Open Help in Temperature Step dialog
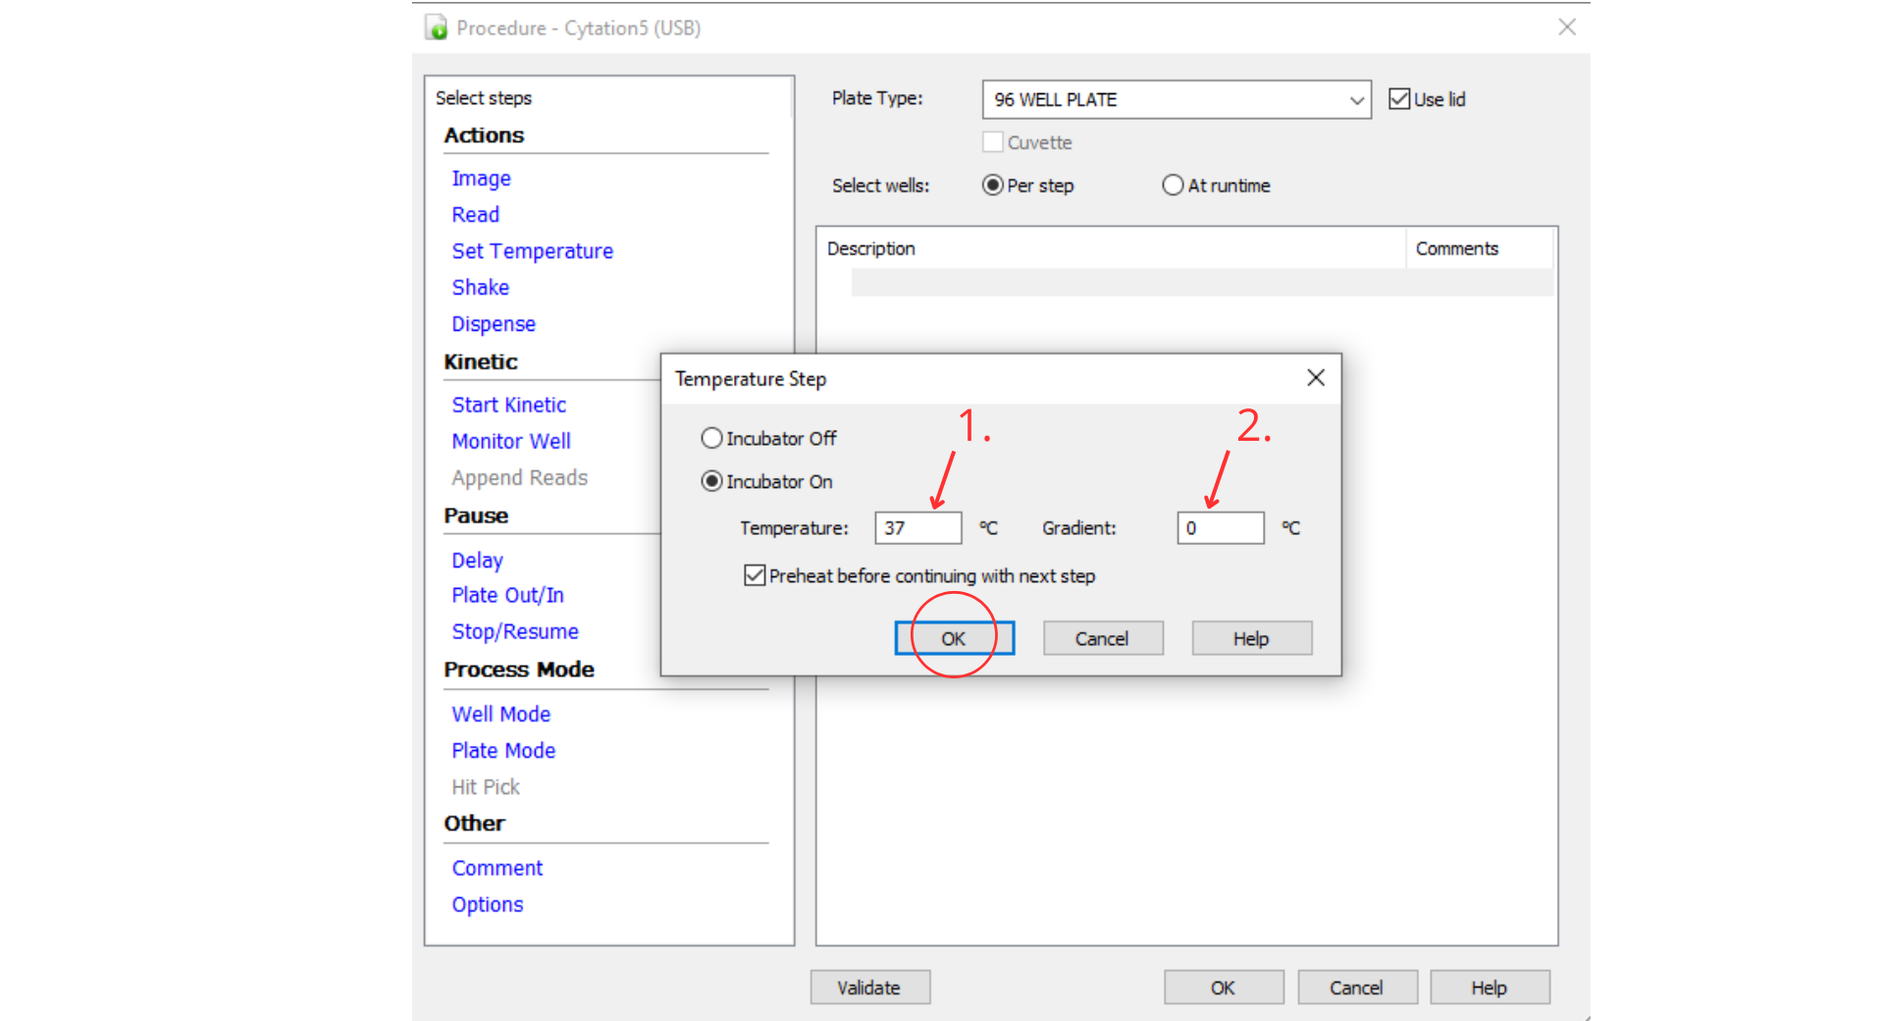The image size is (1883, 1021). [x=1252, y=639]
